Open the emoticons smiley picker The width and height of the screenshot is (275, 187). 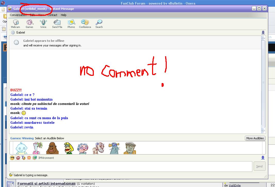(12, 158)
